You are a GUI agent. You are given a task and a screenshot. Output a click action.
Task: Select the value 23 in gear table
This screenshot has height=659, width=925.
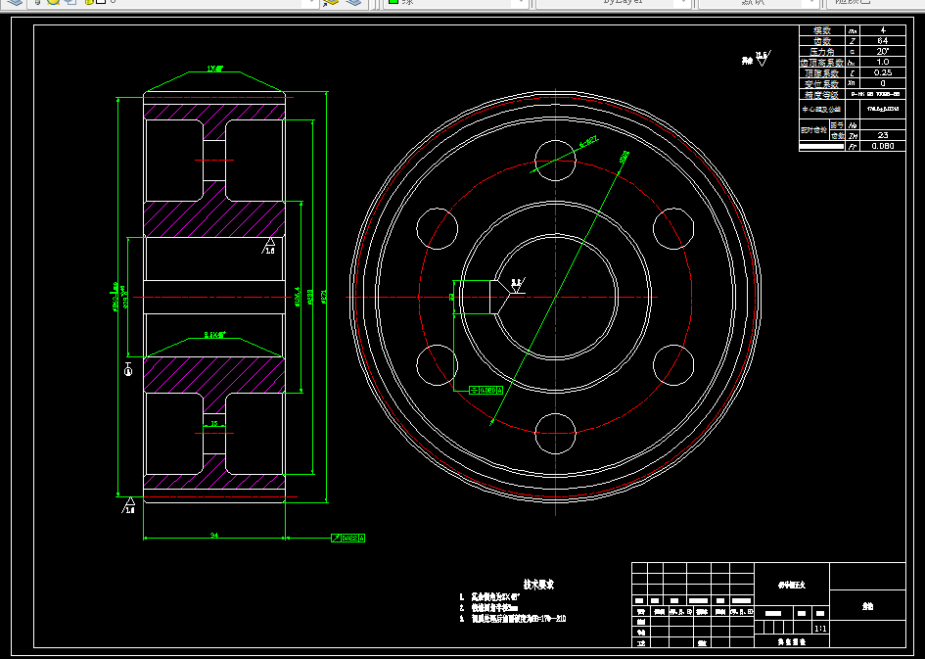[883, 135]
